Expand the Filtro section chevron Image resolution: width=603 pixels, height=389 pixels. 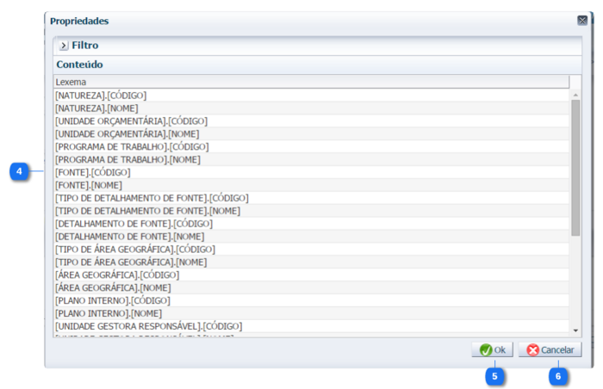[64, 45]
